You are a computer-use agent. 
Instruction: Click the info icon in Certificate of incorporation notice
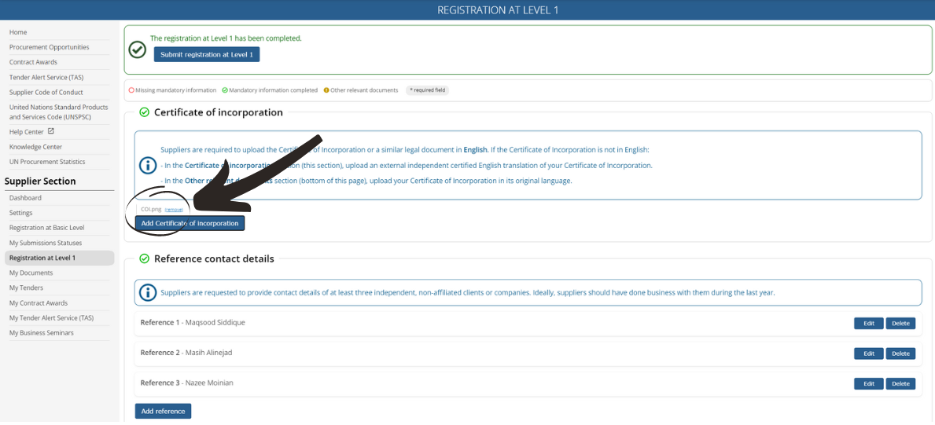147,165
